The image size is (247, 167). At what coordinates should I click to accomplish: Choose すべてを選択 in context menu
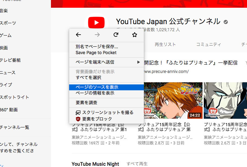click(x=106, y=78)
